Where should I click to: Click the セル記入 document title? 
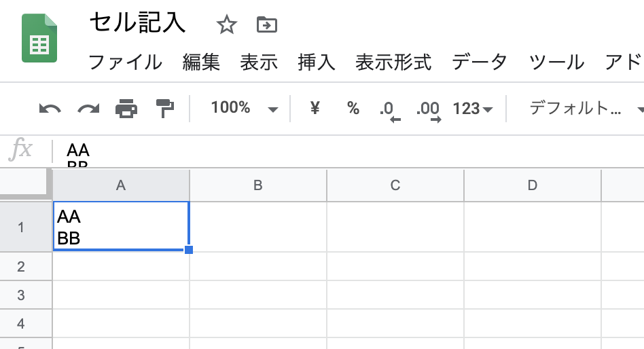[x=138, y=23]
